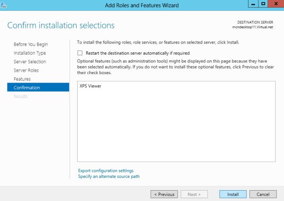284x201 pixels.
Task: Click the Results step in sidebar
Action: [21, 96]
